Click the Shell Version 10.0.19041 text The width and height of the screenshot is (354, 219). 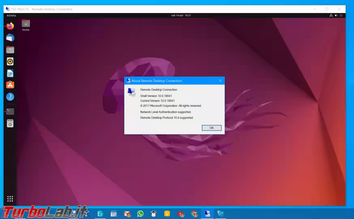tap(156, 96)
